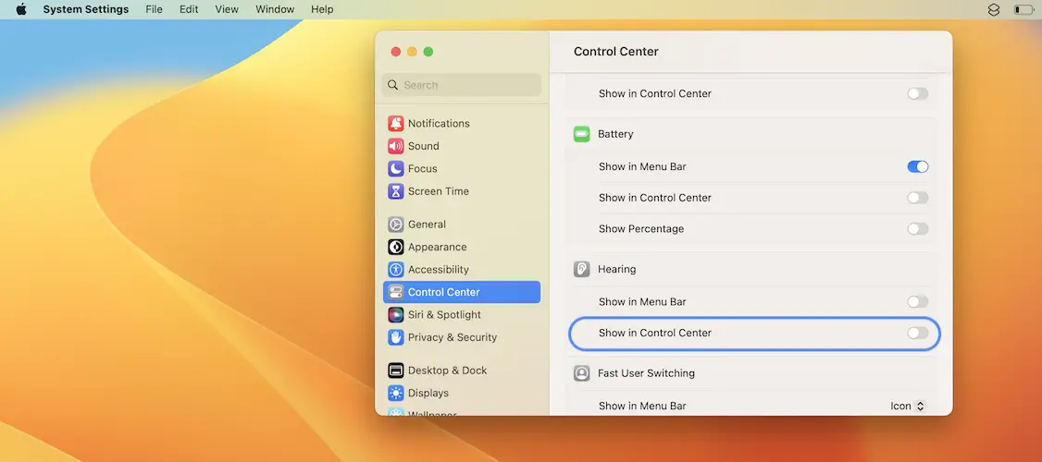Select the Focus moon icon
This screenshot has width=1042, height=462.
point(396,169)
